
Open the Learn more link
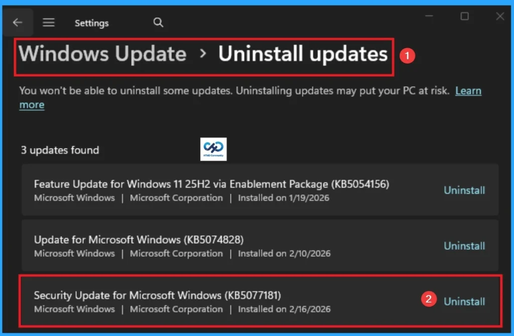468,91
